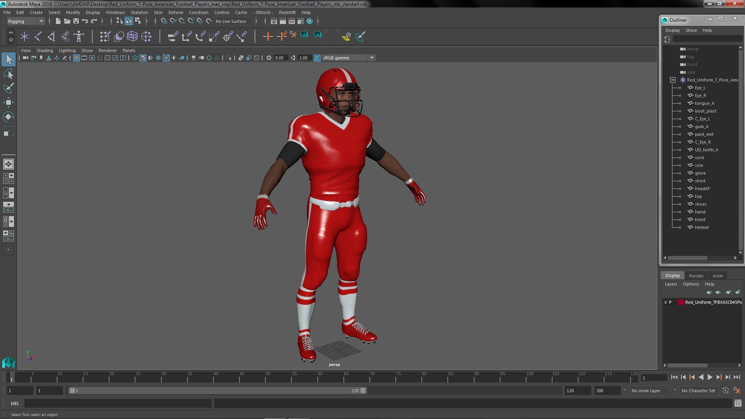Click the time range slider bar
Viewport: 745px width, 419px height.
point(217,391)
